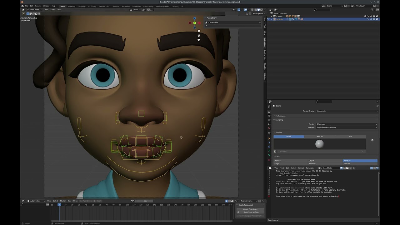Image resolution: width=400 pixels, height=225 pixels.
Task: Click the New Scene icon next to Scene field
Action: [x=345, y=6]
